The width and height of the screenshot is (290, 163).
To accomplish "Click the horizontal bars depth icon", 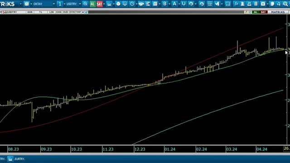I will (148, 4).
